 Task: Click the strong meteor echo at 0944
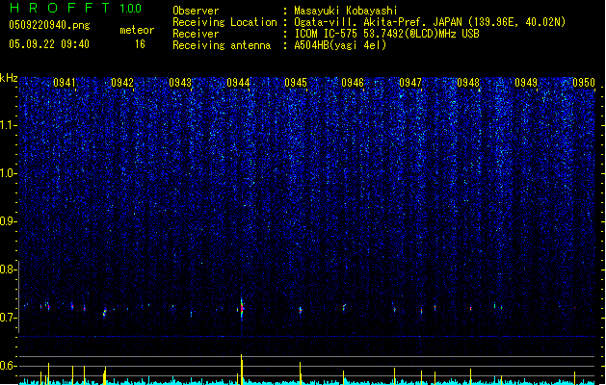tap(242, 309)
